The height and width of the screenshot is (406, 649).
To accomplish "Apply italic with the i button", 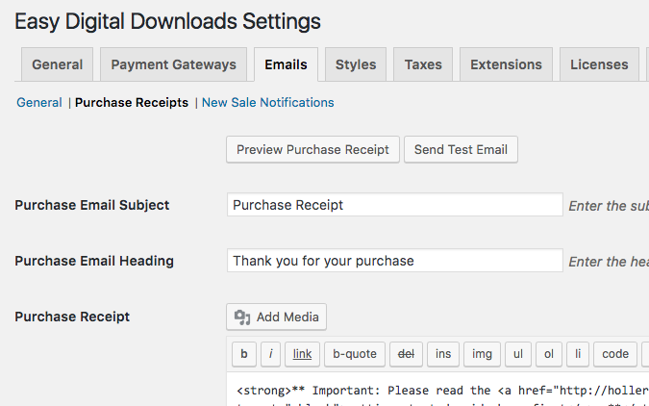I will [271, 354].
